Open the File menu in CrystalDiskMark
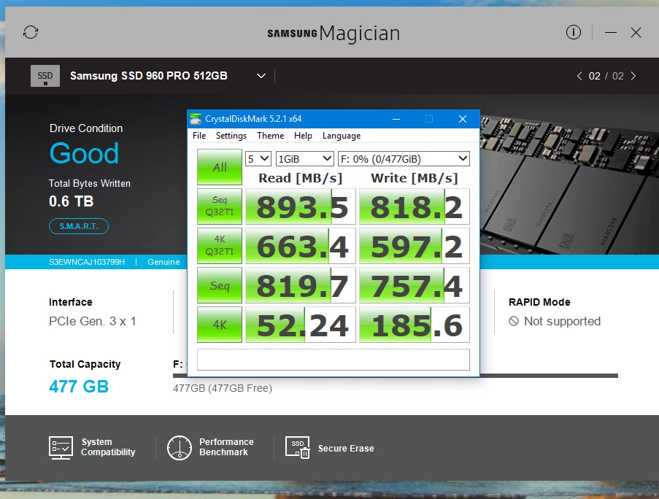Image resolution: width=659 pixels, height=499 pixels. (x=199, y=136)
